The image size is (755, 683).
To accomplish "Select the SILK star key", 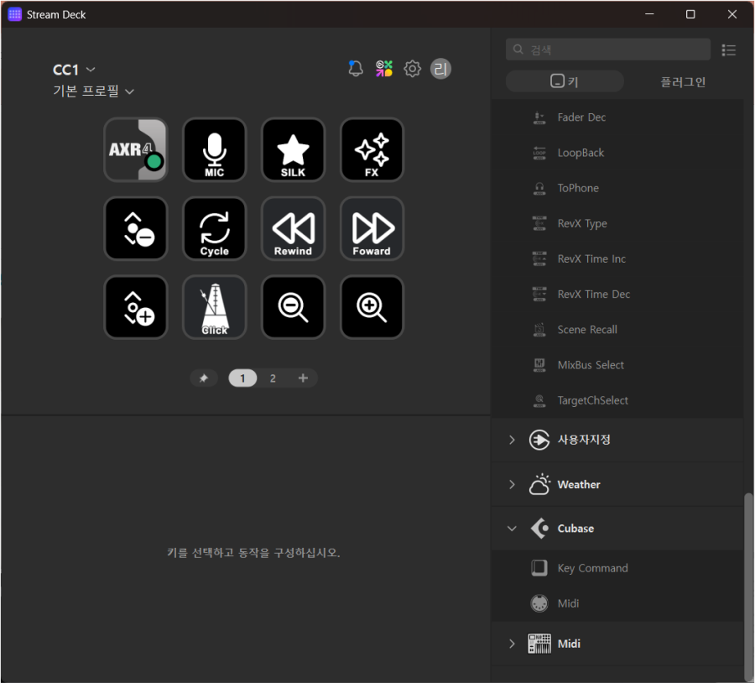I will point(293,149).
